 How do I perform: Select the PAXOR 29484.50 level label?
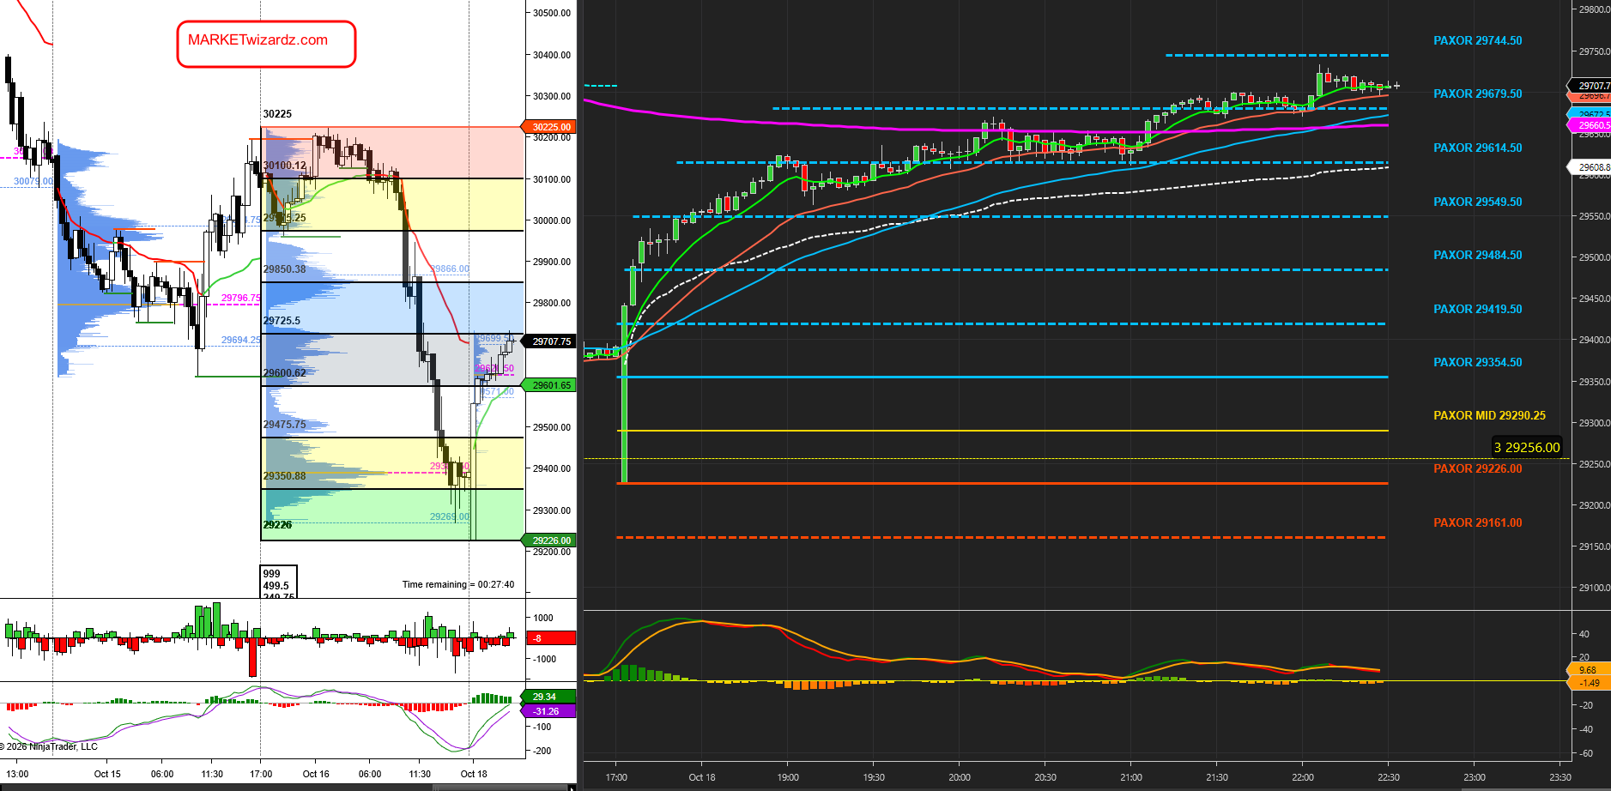(x=1477, y=255)
